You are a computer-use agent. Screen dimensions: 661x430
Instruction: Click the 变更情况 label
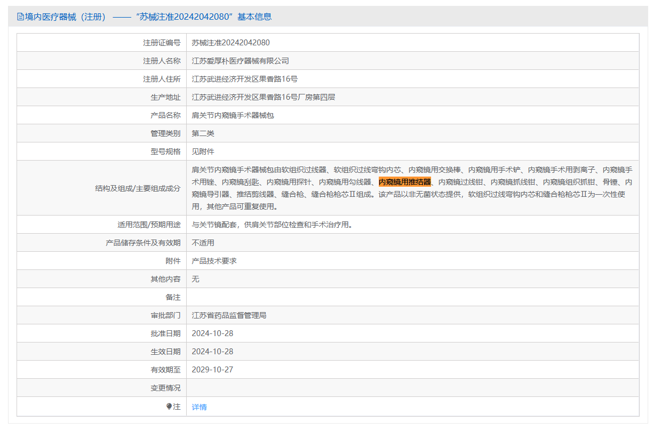[x=165, y=388]
